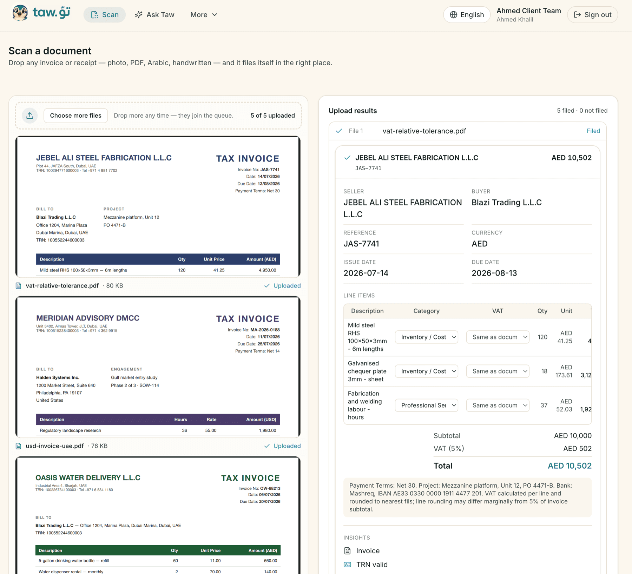632x574 pixels.
Task: Expand the More menu
Action: (204, 15)
